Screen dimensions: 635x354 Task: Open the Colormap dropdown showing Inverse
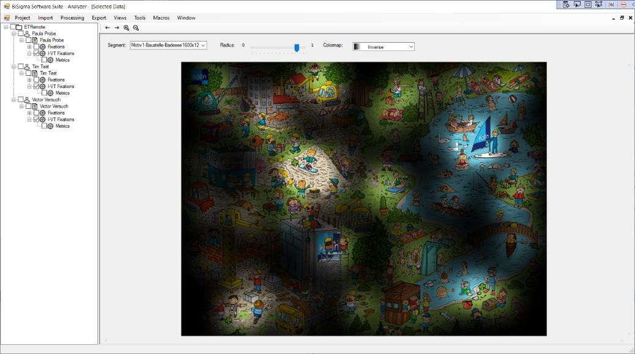coord(384,46)
